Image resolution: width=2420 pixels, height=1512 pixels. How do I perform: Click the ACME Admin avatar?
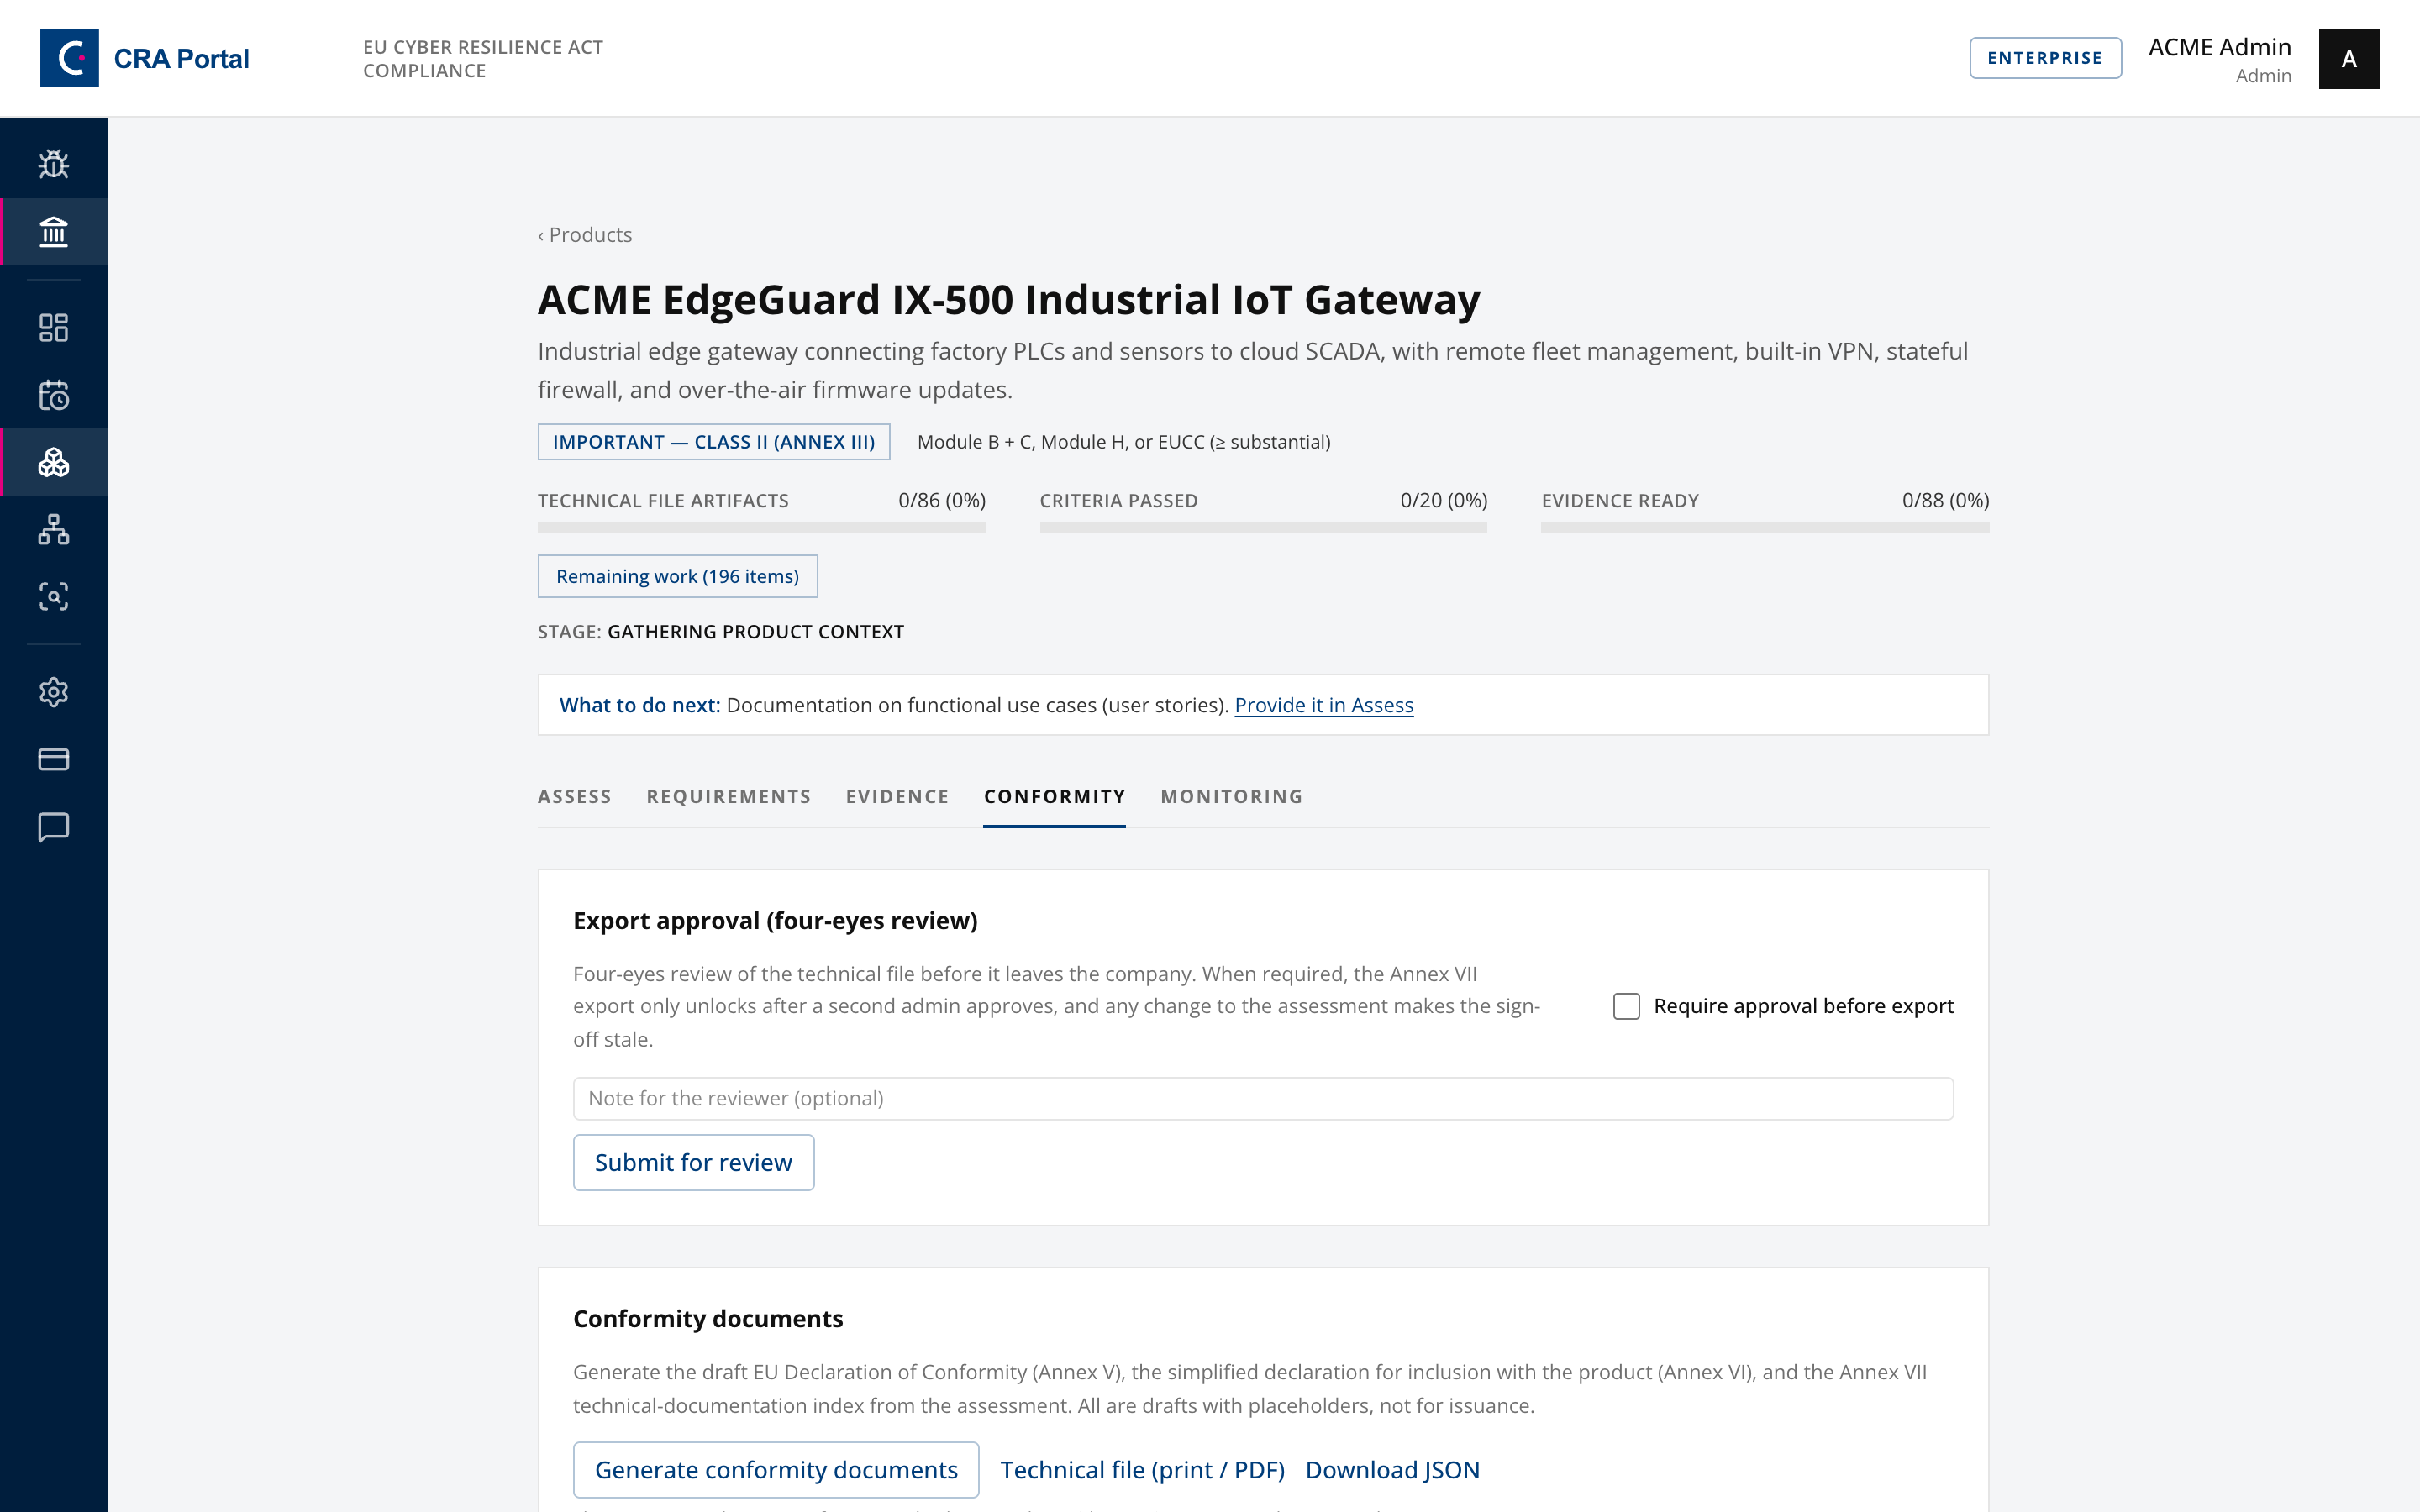pyautogui.click(x=2349, y=59)
